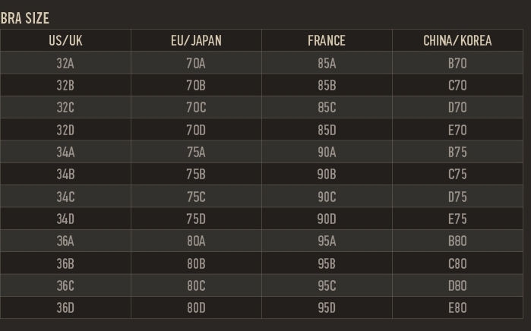Select the 85C France size cell
The image size is (531, 331).
tap(327, 108)
